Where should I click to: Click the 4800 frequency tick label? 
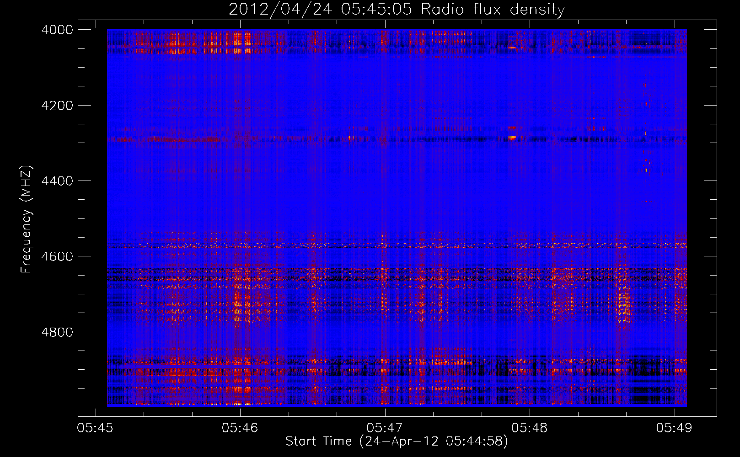pyautogui.click(x=57, y=332)
